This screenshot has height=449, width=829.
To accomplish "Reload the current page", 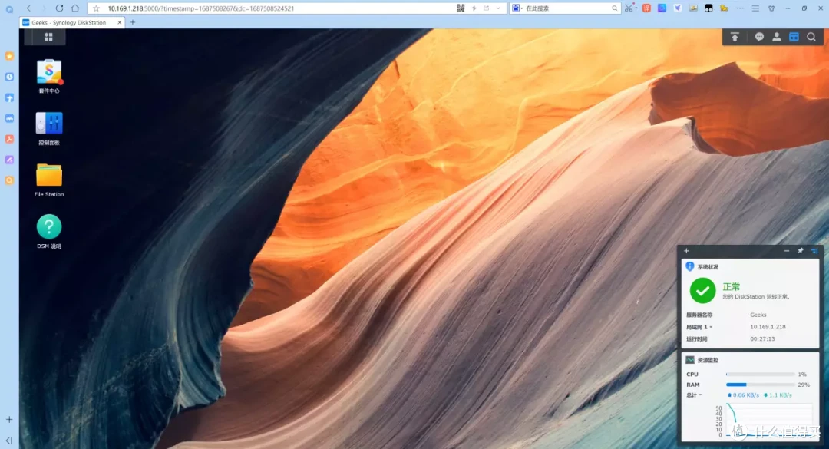I will click(x=59, y=8).
